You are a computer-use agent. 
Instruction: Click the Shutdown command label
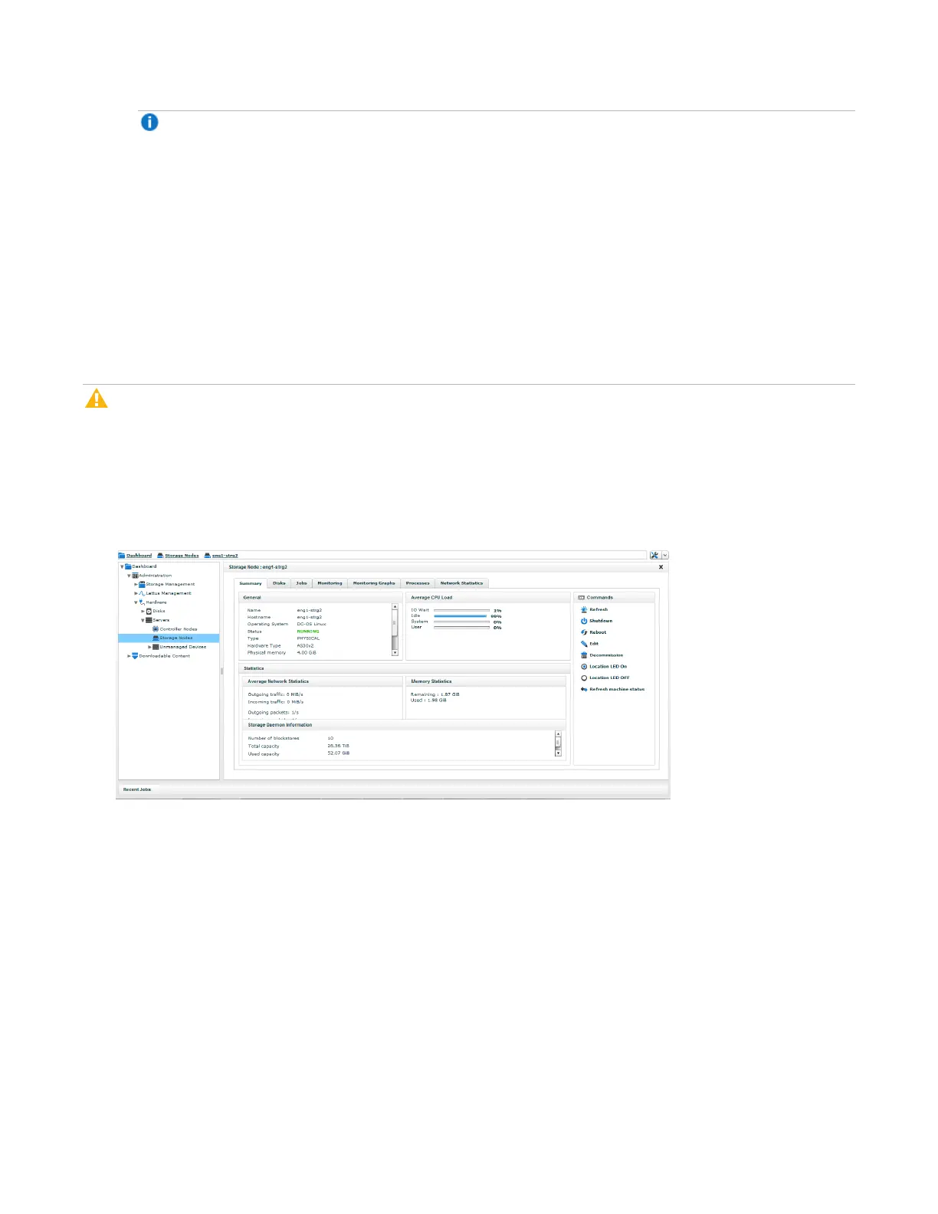(x=601, y=622)
